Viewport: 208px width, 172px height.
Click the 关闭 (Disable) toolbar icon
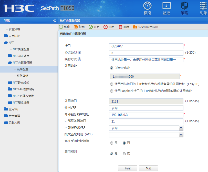106,27
